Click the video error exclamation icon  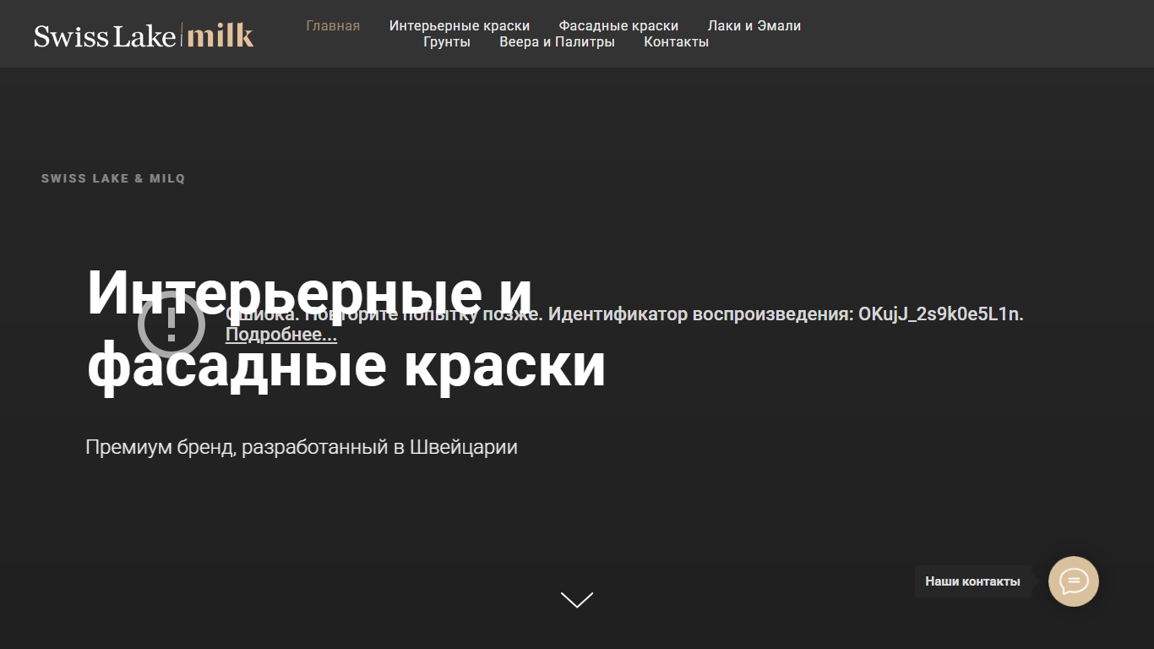171,324
